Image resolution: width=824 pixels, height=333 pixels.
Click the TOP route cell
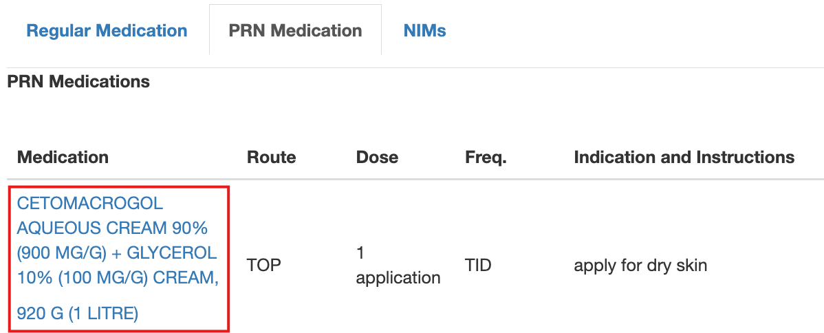264,265
